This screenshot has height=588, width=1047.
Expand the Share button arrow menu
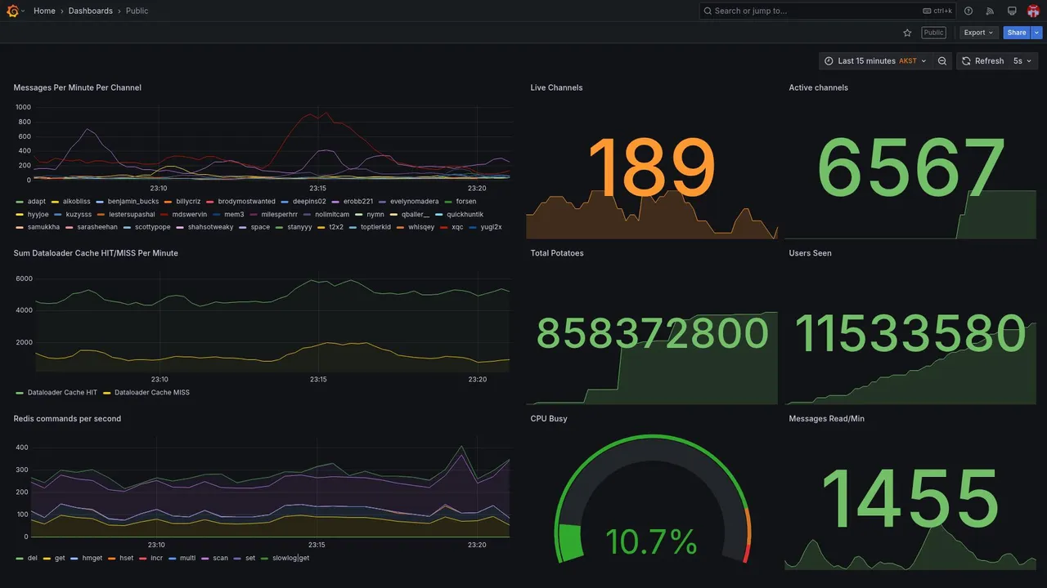click(1036, 33)
